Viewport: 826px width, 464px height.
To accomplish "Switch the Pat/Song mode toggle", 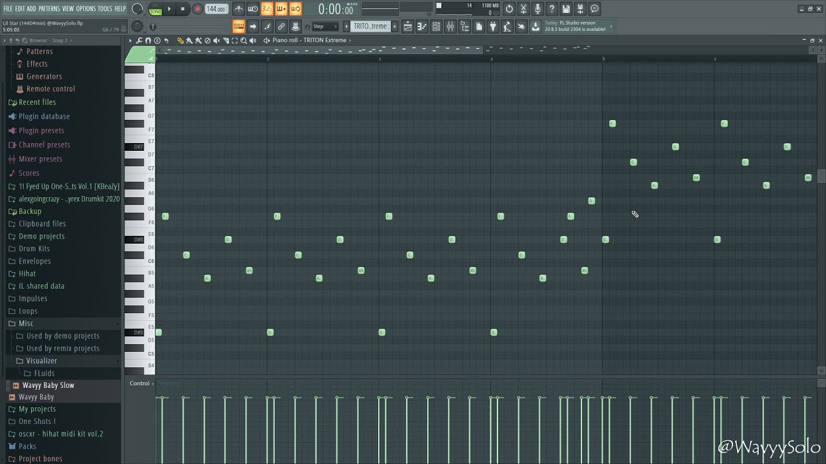I will pyautogui.click(x=156, y=9).
